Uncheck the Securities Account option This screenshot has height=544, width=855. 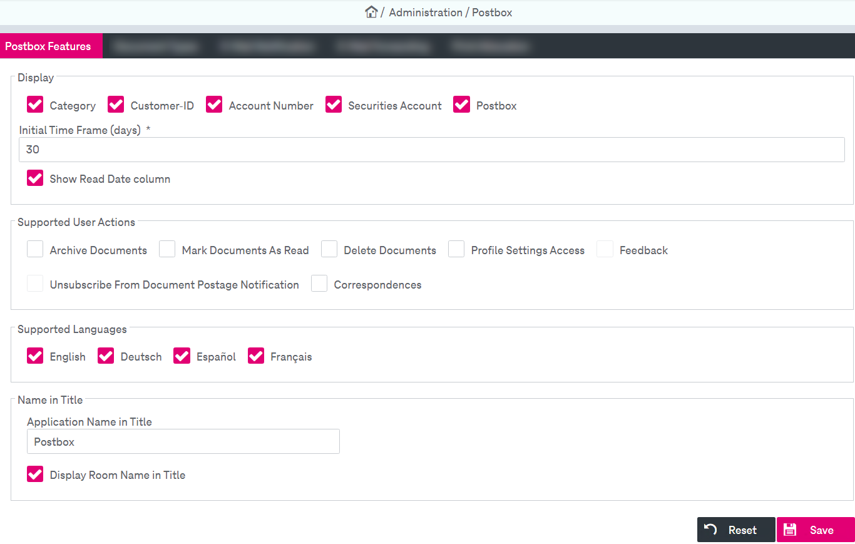(x=334, y=105)
